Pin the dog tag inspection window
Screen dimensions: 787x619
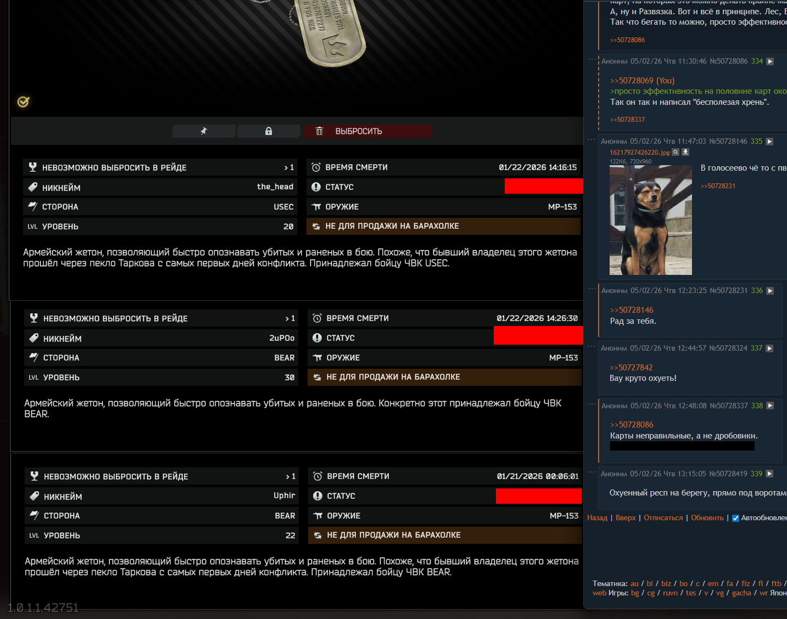[x=204, y=131]
